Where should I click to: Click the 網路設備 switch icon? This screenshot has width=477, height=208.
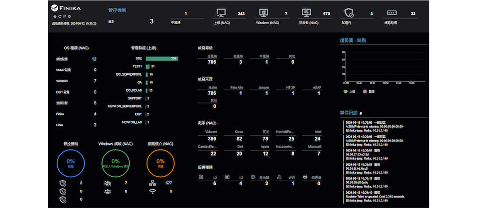392,14
